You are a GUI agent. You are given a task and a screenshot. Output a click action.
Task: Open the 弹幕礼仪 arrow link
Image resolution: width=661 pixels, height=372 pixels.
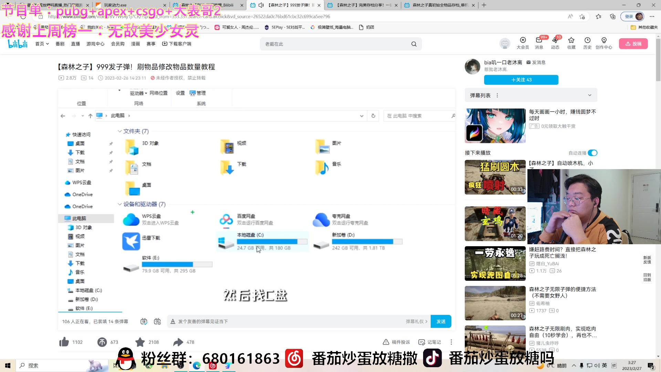417,321
